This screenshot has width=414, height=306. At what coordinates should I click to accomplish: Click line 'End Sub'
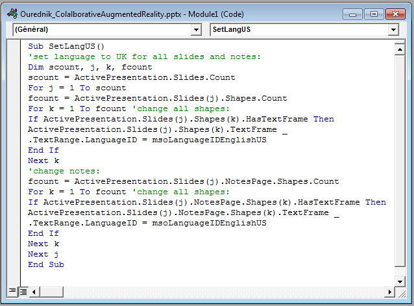[46, 265]
